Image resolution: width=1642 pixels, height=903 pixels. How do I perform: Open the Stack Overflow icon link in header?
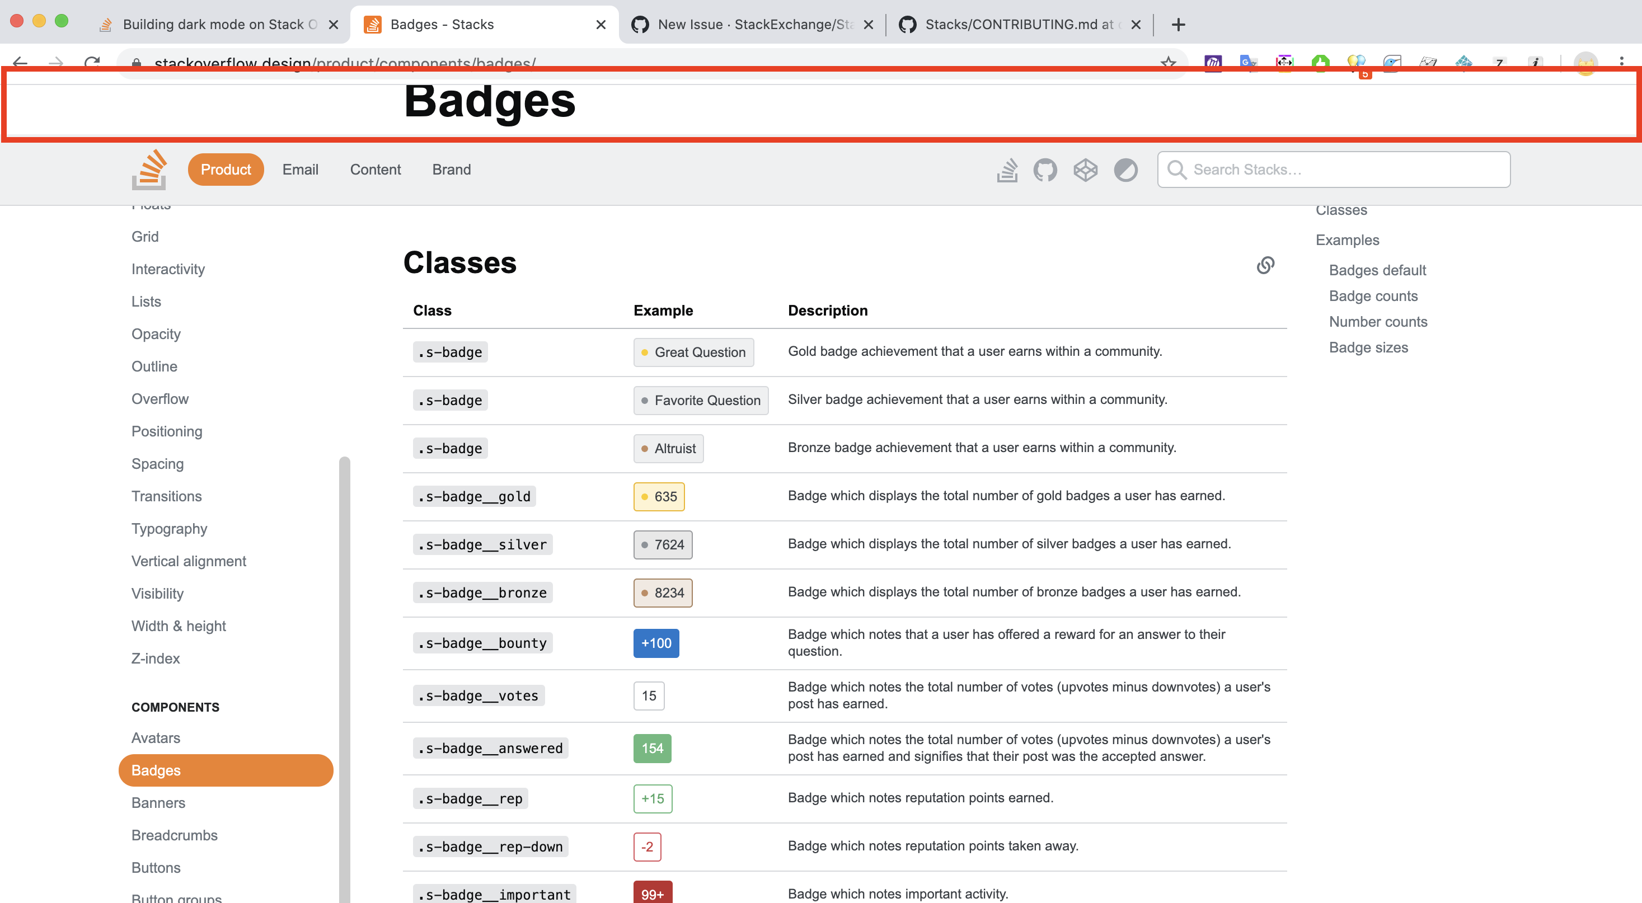tap(1007, 170)
